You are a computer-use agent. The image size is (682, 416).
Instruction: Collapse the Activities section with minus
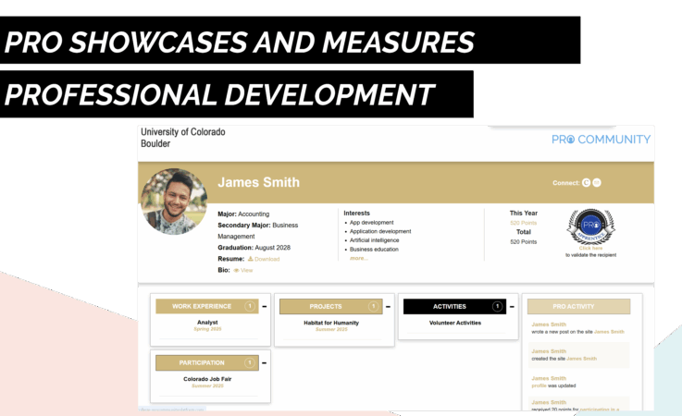512,307
